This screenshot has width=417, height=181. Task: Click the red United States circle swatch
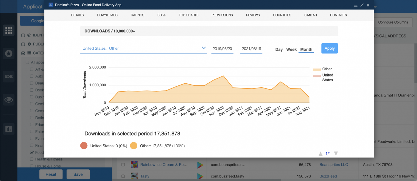point(84,146)
